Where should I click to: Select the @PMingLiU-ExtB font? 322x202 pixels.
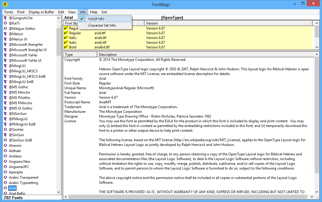(x=22, y=124)
